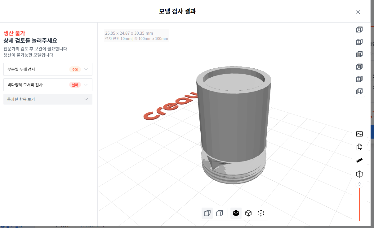
Task: Click the 모델 검사 결과 title
Action: (177, 11)
